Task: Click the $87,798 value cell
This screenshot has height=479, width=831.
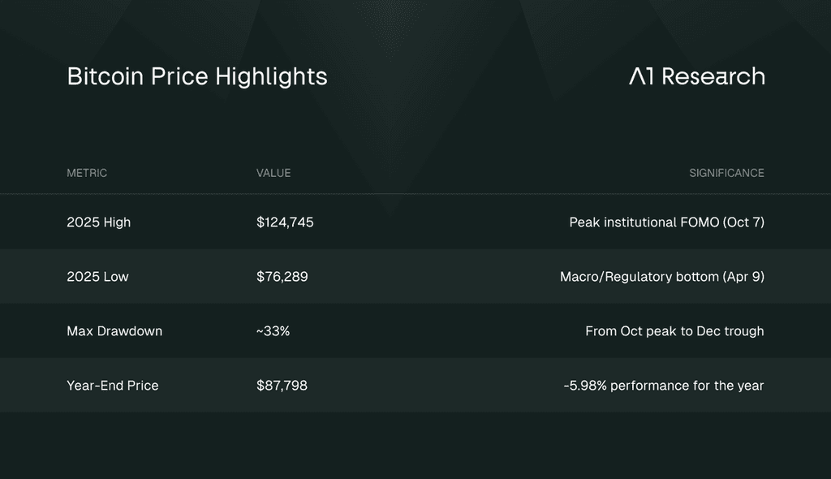Action: [x=282, y=386]
